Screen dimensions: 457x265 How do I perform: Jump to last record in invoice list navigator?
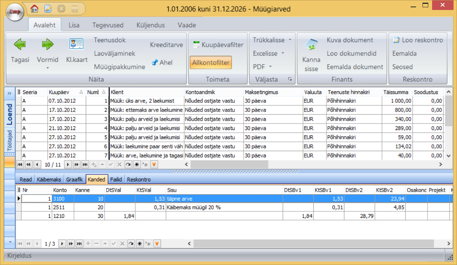click(85, 165)
